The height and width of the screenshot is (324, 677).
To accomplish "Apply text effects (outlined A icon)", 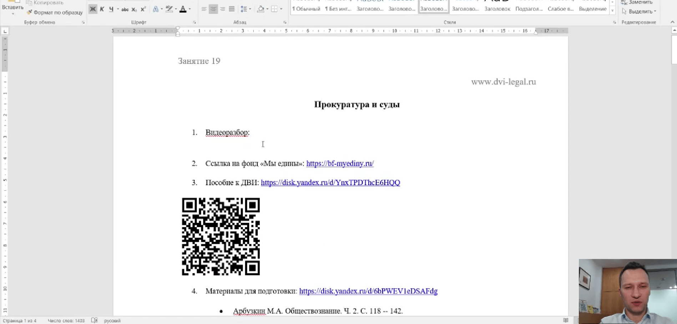I will [x=156, y=9].
